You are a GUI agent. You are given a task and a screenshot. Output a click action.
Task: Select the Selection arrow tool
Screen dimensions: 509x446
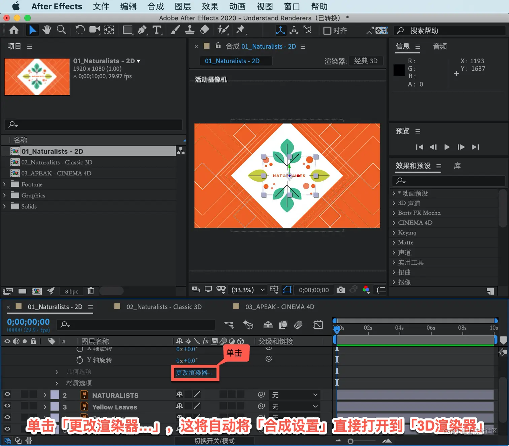tap(32, 30)
